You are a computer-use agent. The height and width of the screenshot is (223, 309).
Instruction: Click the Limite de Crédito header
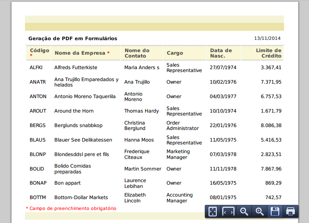click(x=268, y=53)
